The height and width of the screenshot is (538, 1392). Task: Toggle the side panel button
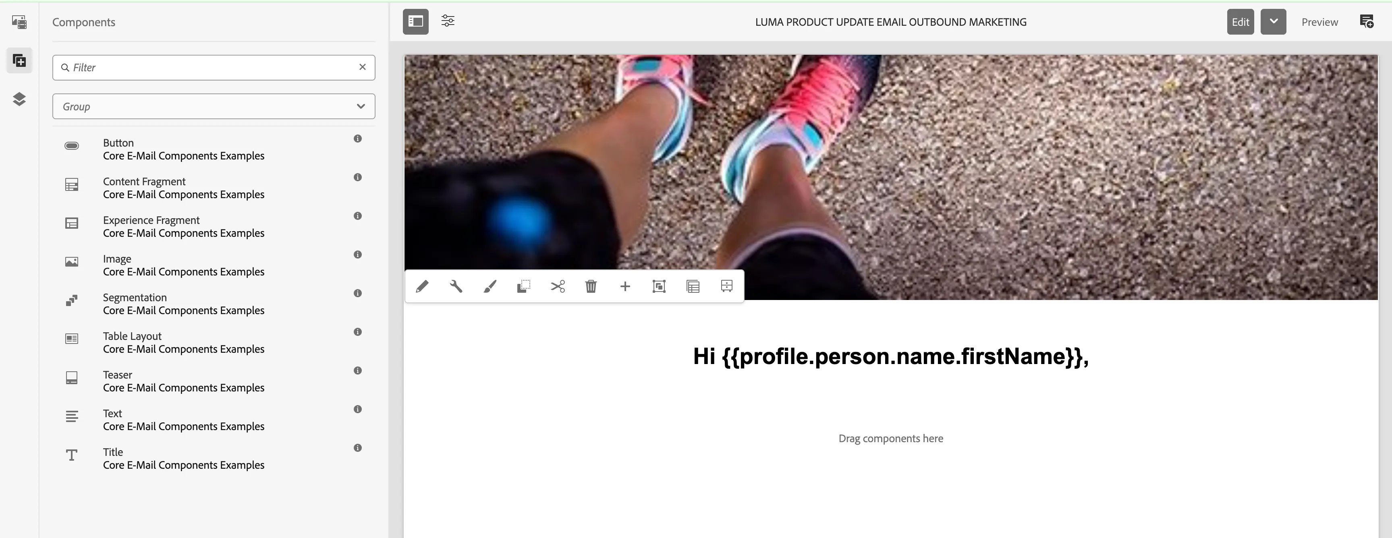(x=415, y=22)
